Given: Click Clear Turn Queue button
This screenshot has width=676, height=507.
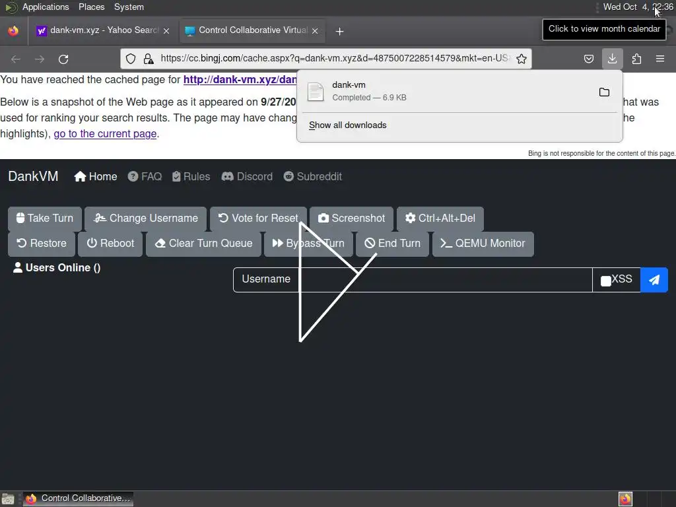Looking at the screenshot, I should click(x=203, y=244).
